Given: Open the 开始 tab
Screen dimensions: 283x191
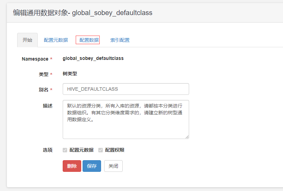Looking at the screenshot, I should [x=27, y=40].
